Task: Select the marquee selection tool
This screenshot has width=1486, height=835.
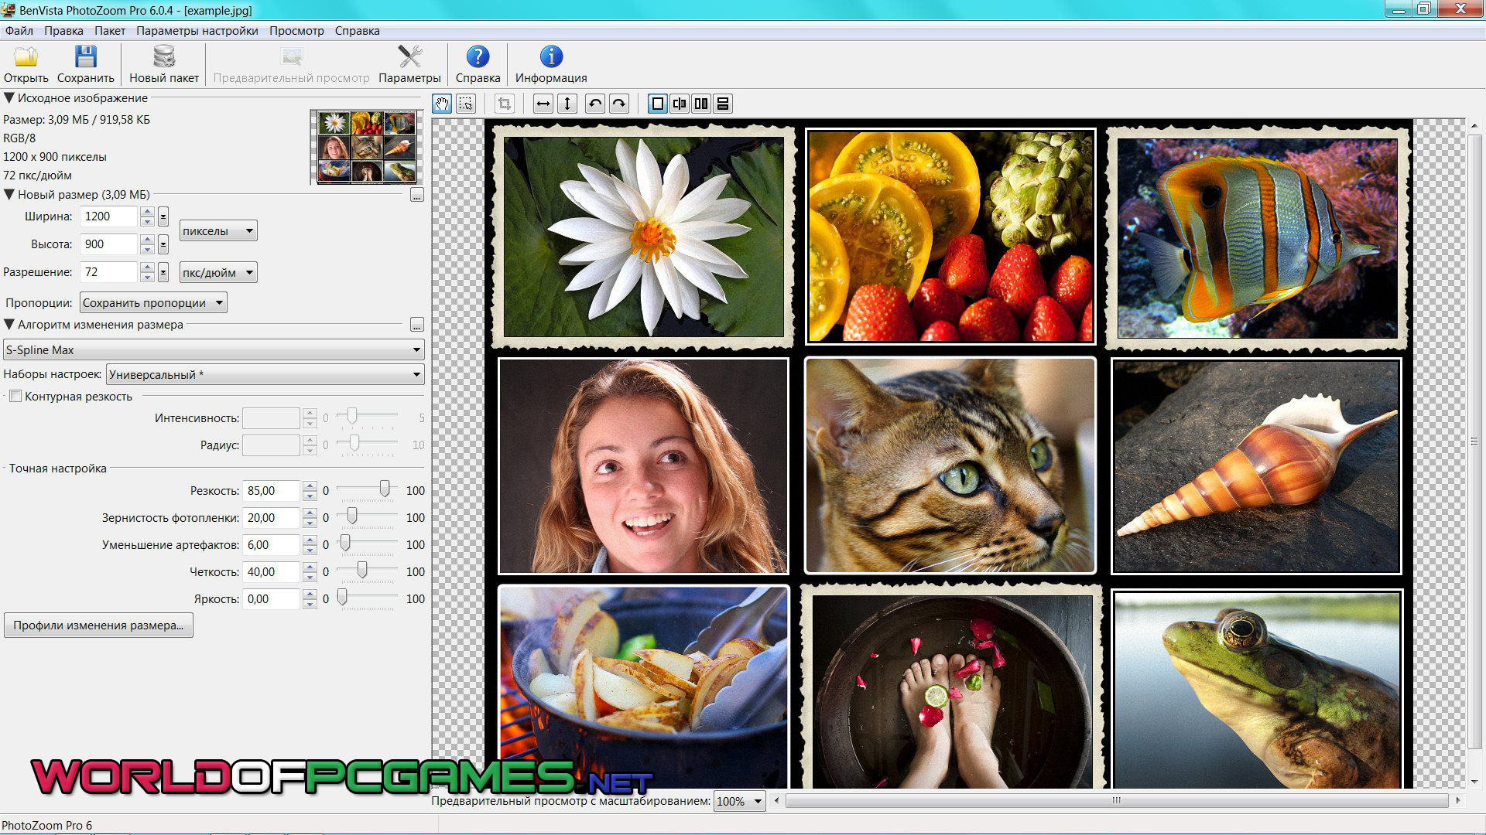Action: (x=466, y=104)
